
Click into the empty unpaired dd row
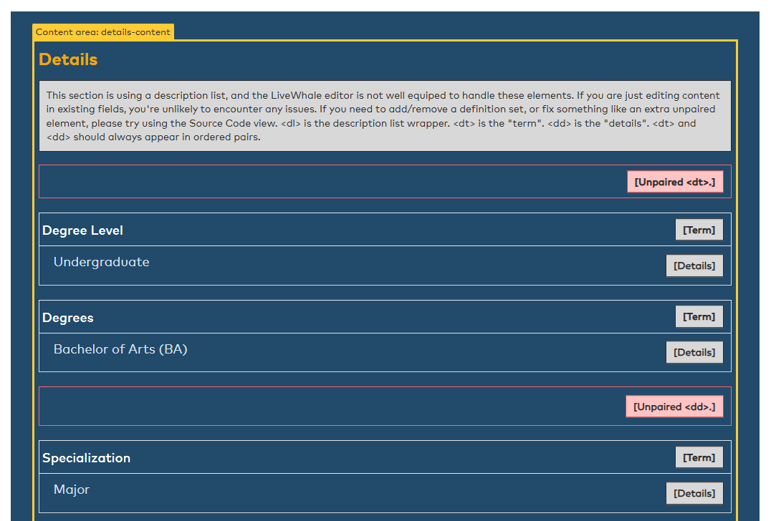pyautogui.click(x=322, y=406)
